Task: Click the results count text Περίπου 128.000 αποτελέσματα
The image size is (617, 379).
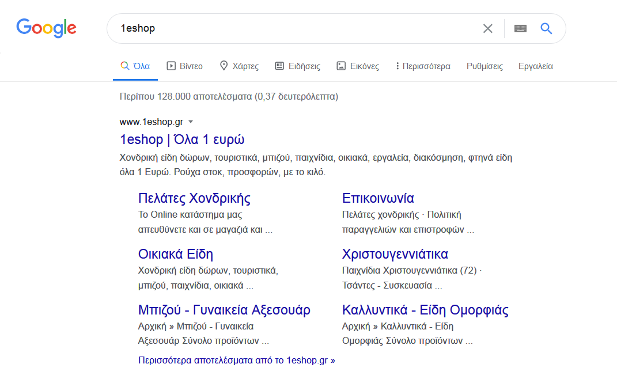Action: [x=186, y=96]
